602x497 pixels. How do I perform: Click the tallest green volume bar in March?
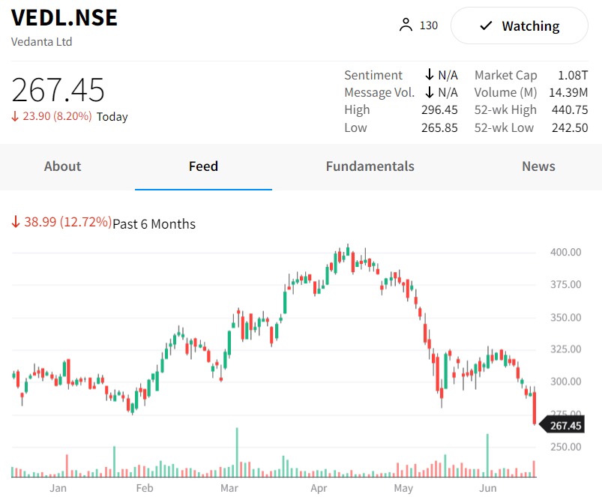click(237, 453)
